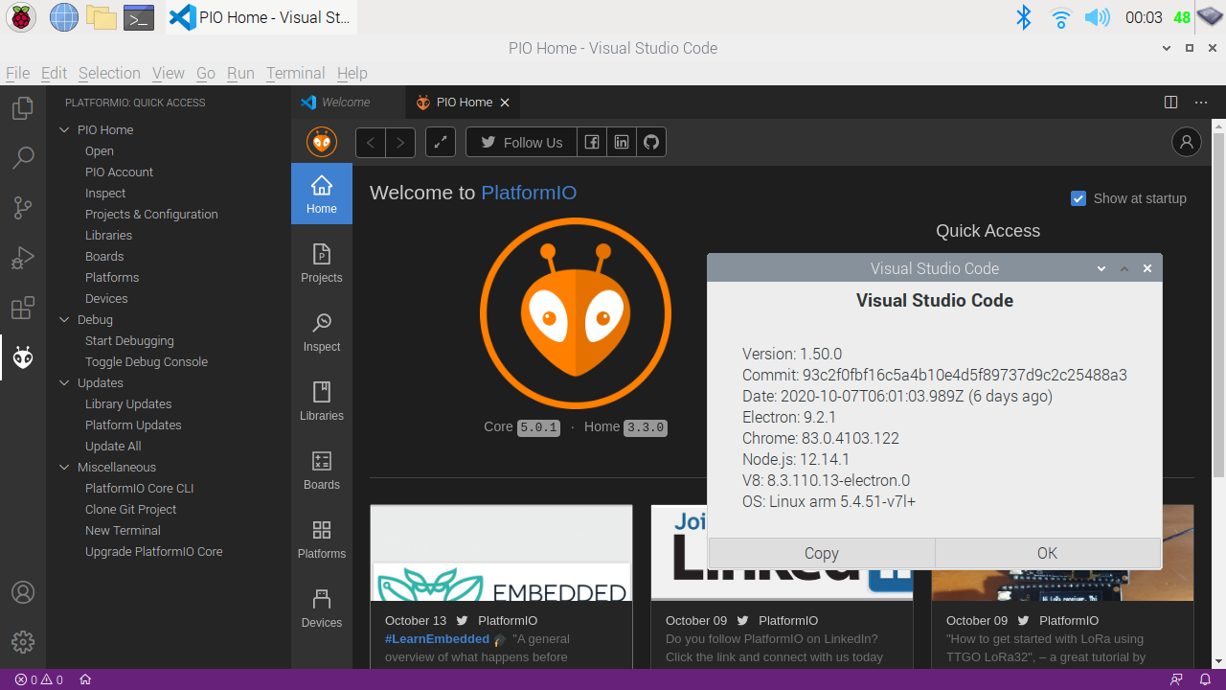Open the Boards section icon
The width and height of the screenshot is (1226, 690).
click(321, 469)
